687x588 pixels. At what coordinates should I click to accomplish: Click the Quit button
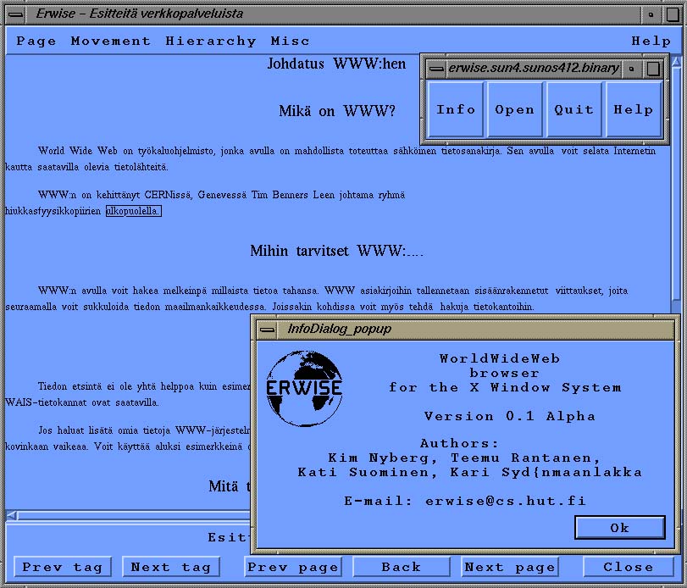573,109
